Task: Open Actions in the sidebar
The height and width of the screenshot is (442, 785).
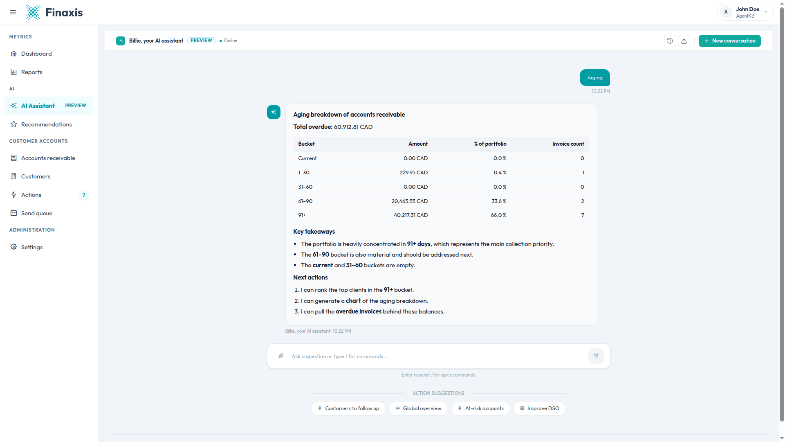Action: (x=49, y=195)
